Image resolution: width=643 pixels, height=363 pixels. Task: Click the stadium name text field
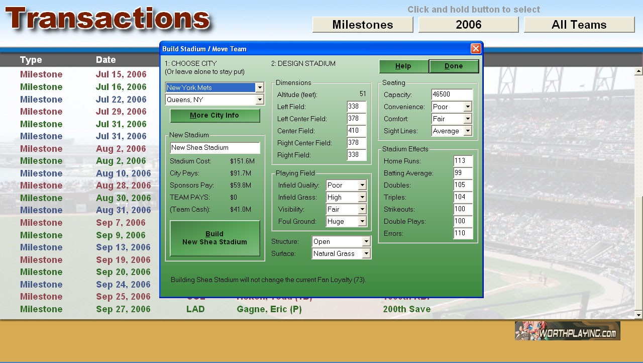click(x=215, y=148)
